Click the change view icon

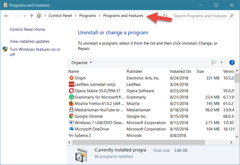(x=214, y=63)
